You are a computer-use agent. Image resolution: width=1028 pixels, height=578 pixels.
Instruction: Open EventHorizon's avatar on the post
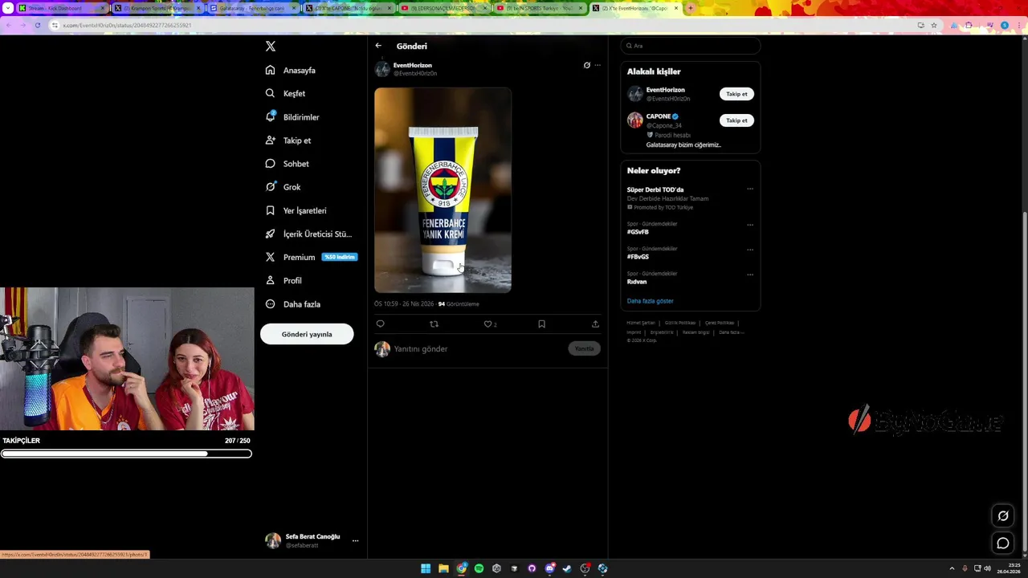[x=382, y=69]
